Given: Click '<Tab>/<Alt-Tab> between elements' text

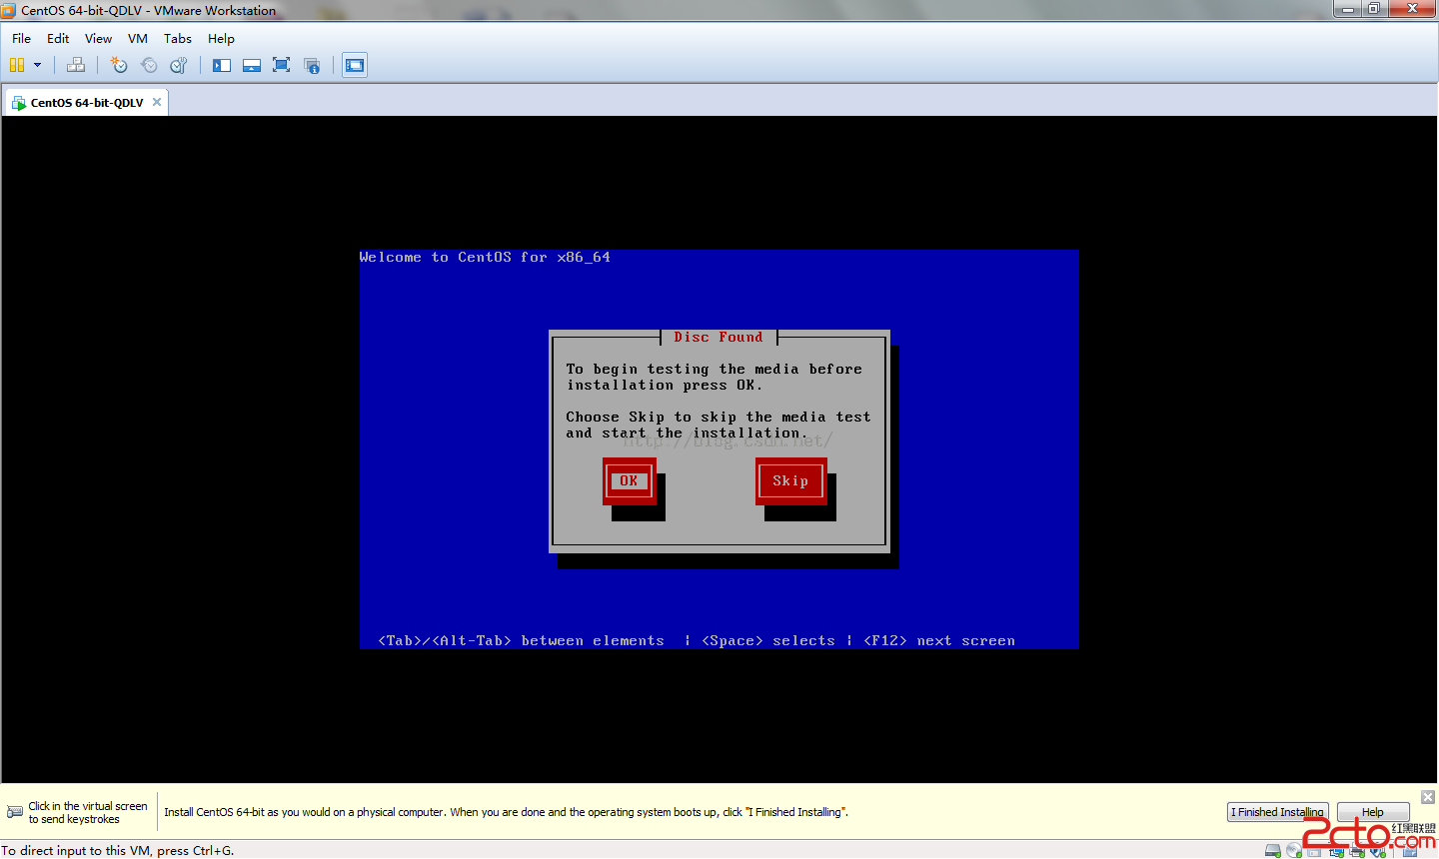Looking at the screenshot, I should click(x=521, y=641).
